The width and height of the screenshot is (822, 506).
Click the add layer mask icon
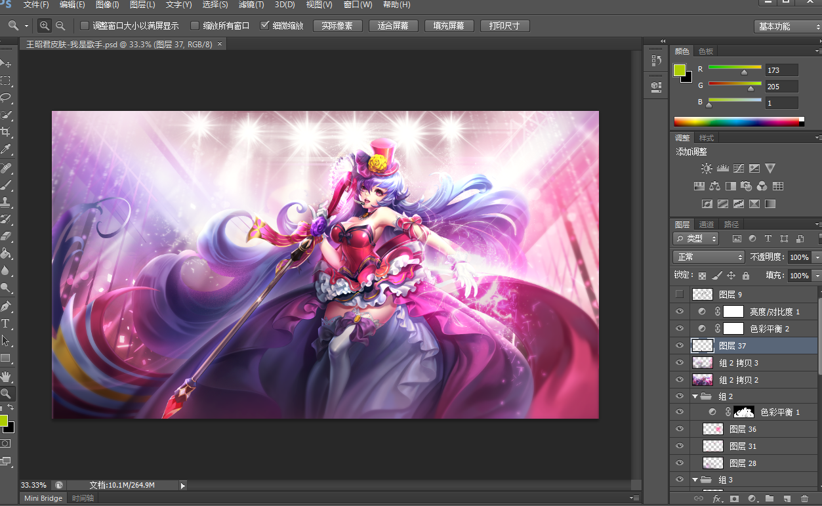coord(734,499)
